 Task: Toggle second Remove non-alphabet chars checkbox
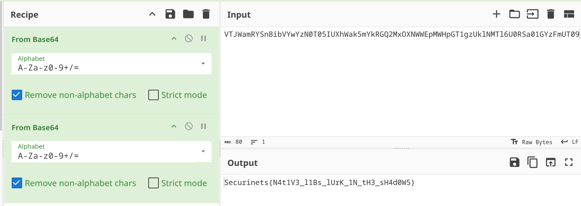pyautogui.click(x=17, y=183)
